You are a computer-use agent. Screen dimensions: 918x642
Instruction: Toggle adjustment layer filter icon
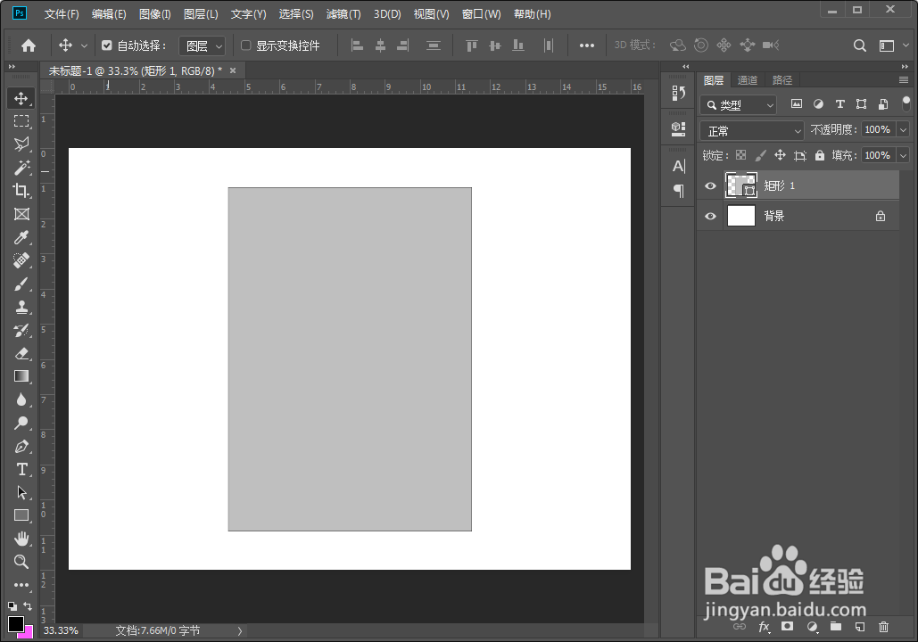pos(818,104)
